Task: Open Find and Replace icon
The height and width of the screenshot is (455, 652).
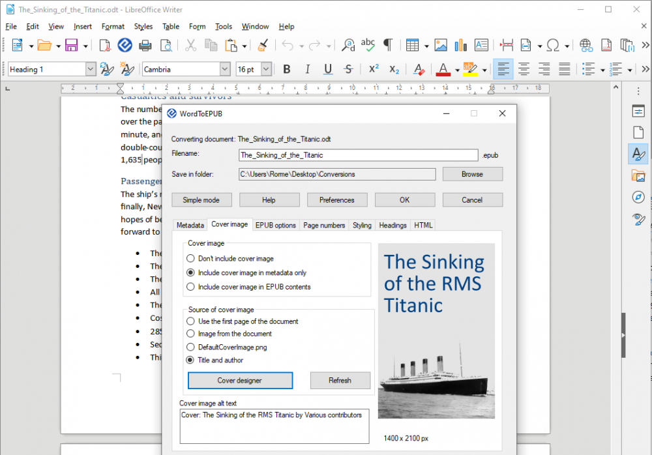Action: [348, 45]
